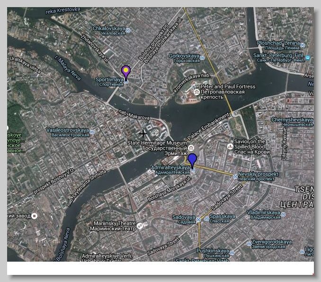This screenshot has height=282, width=321.
Task: Click the 'State Hermitage Museum' label
Action: (157, 142)
